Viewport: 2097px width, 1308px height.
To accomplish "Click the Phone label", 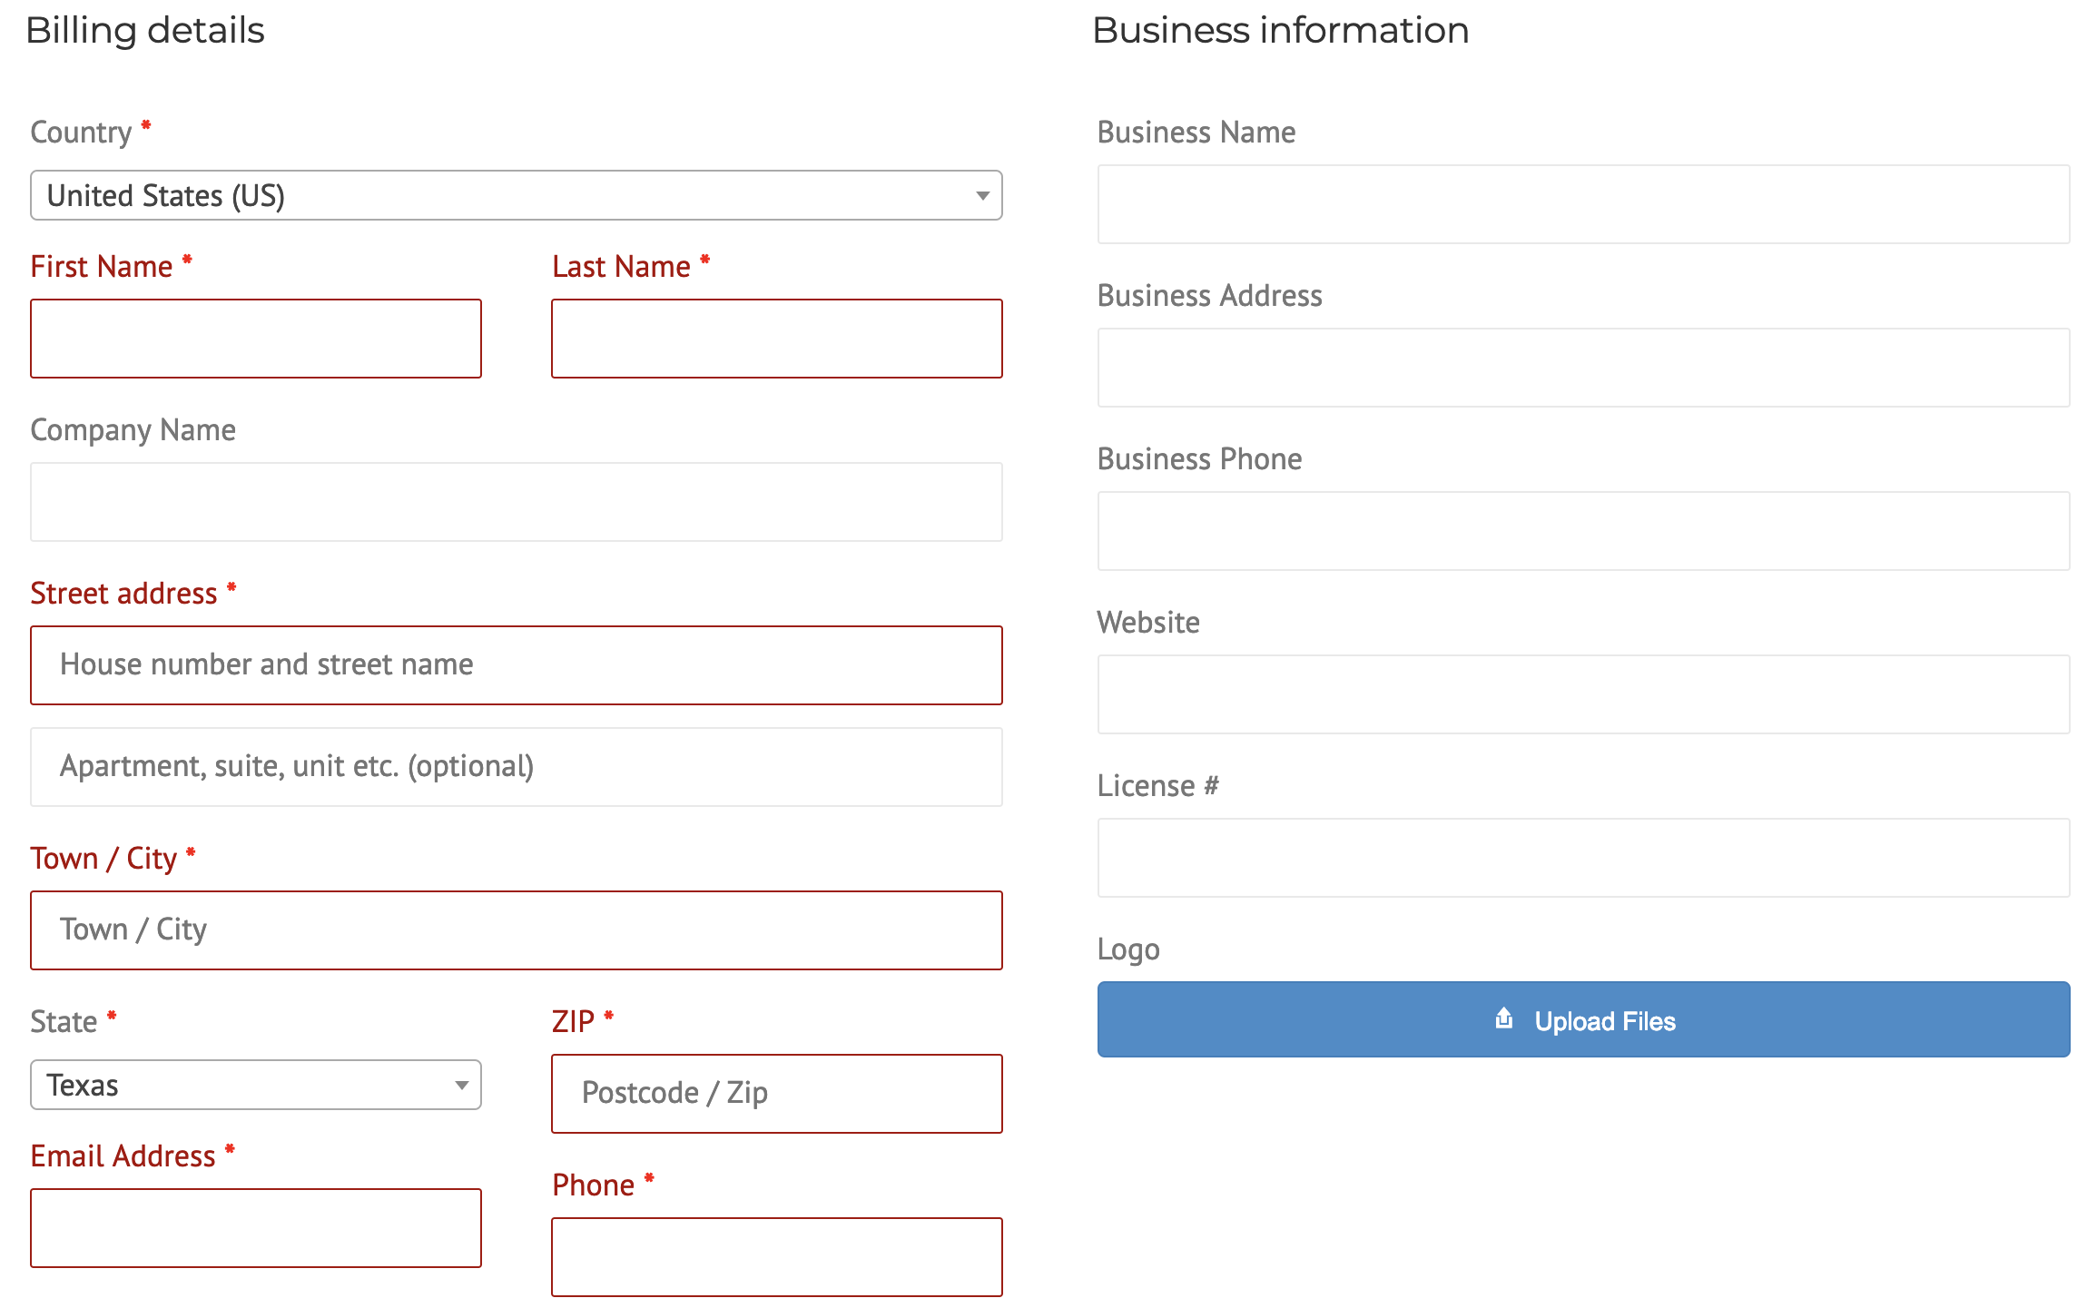I will click(x=594, y=1185).
